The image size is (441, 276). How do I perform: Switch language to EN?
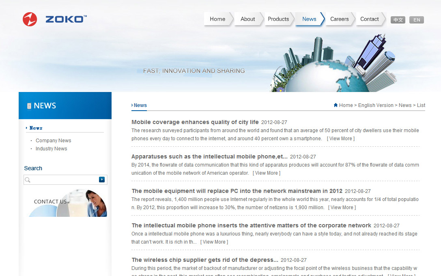click(x=417, y=20)
